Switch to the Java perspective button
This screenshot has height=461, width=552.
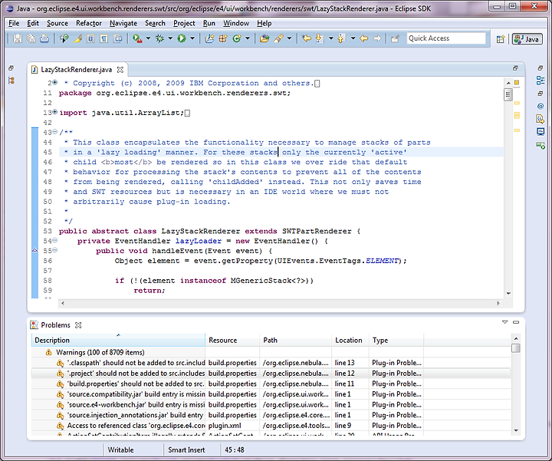pos(527,39)
